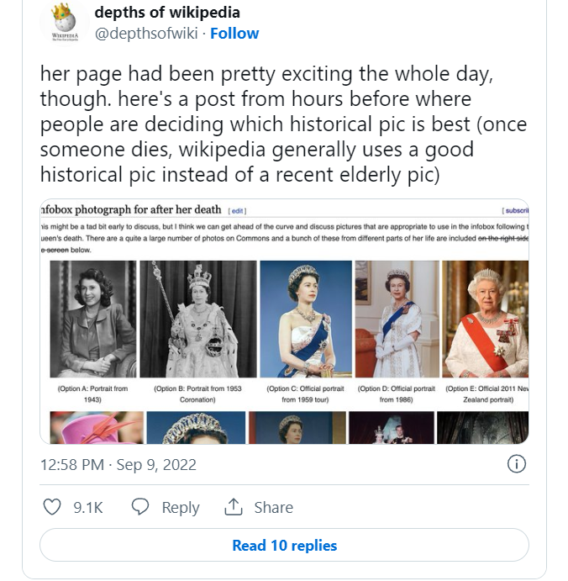This screenshot has width=568, height=581.
Task: Select Option C 1959 tour portrait
Action: [306, 319]
